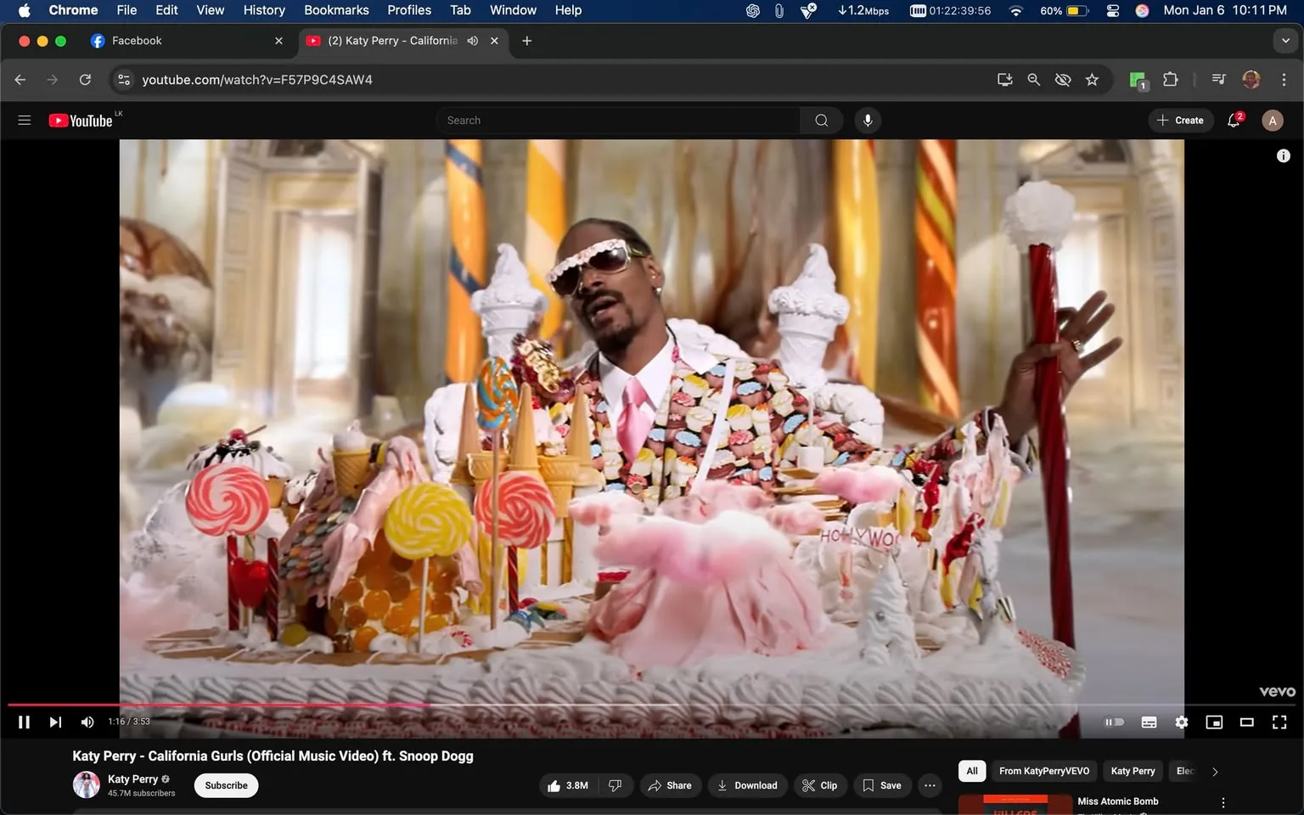Enter theater mode

1246,722
